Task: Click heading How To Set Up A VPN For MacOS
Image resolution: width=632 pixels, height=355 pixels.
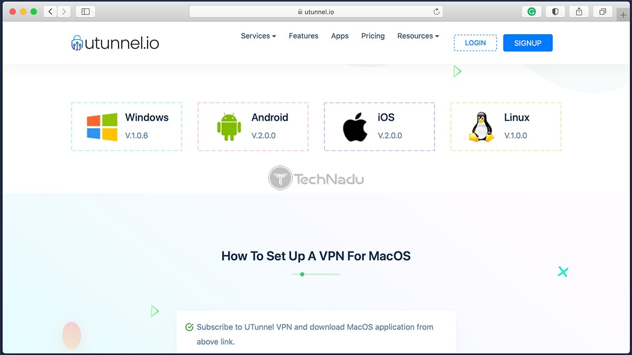Action: 316,256
